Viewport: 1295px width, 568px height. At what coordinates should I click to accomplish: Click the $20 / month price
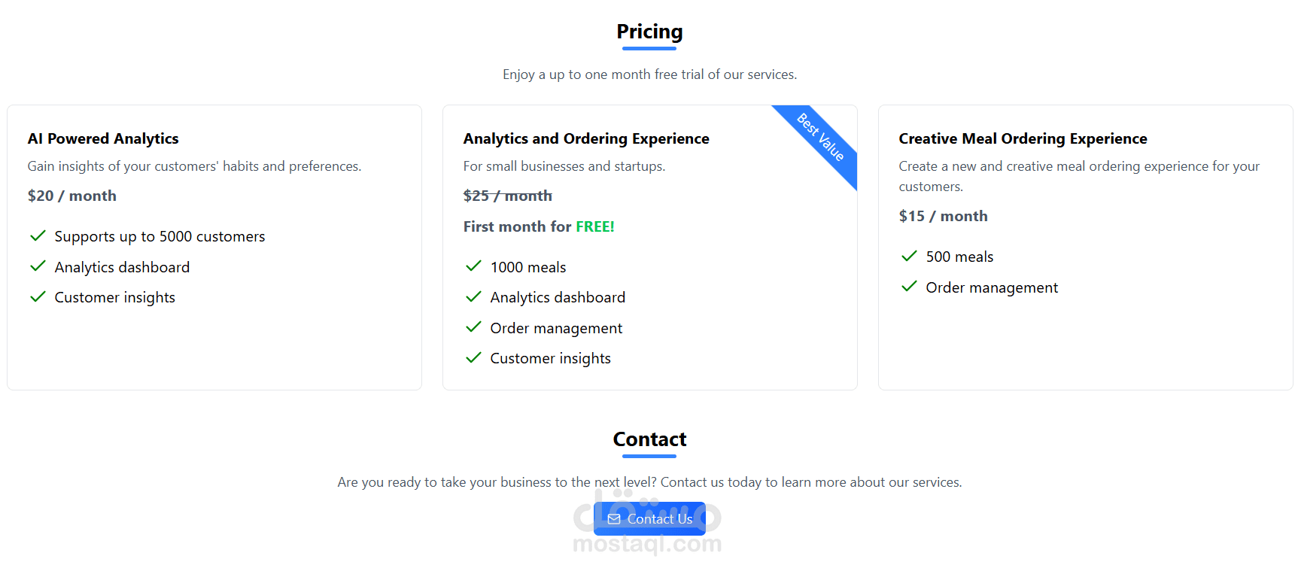tap(72, 196)
